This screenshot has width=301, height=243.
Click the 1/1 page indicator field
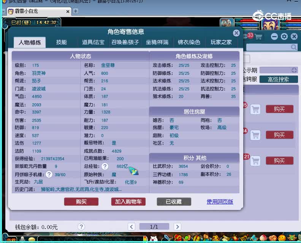click(154, 227)
